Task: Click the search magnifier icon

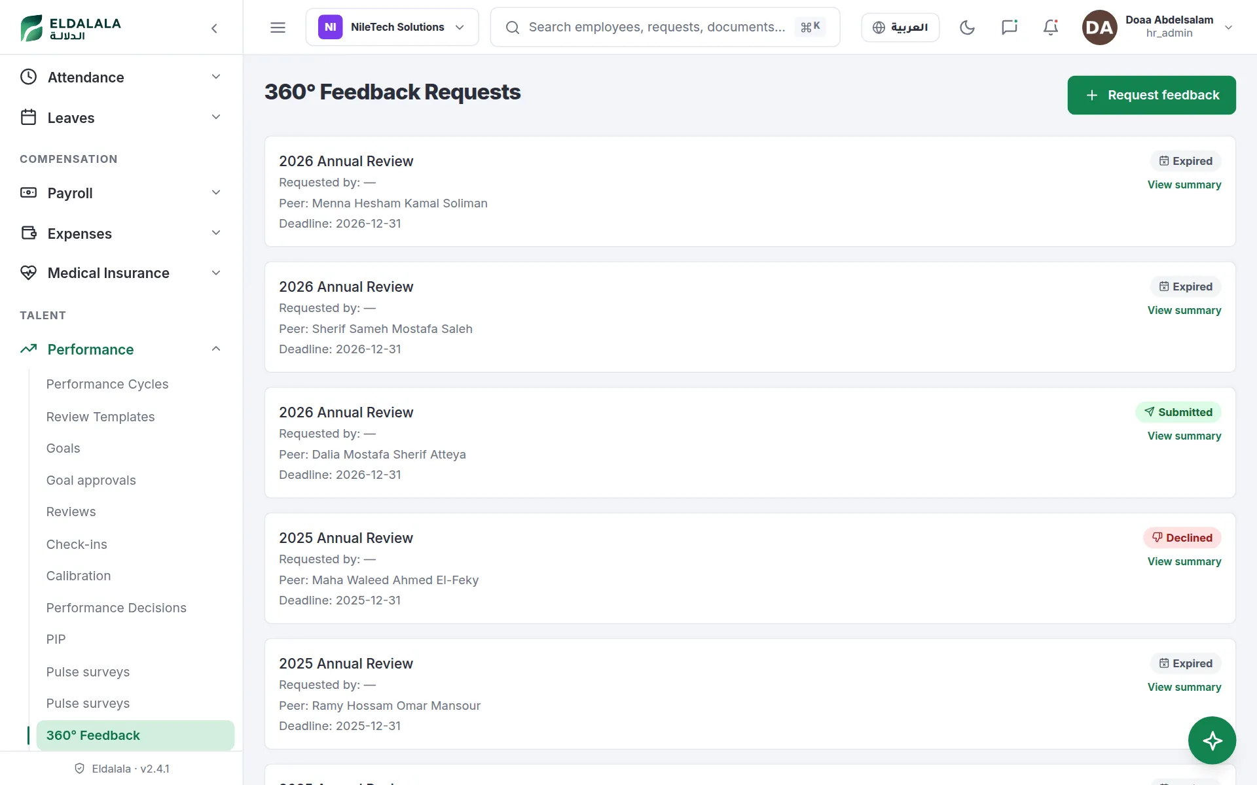Action: [x=513, y=27]
